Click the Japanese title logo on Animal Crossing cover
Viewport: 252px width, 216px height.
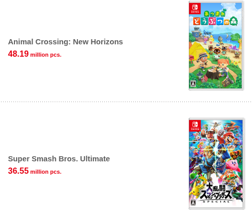point(215,19)
